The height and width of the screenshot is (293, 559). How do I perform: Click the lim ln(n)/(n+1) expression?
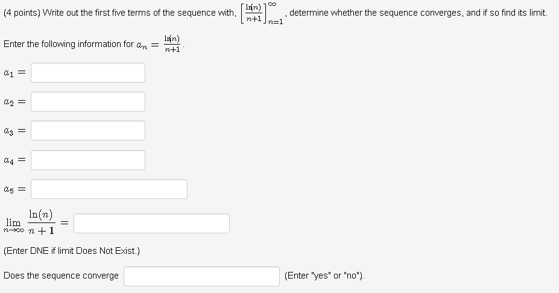[x=30, y=222]
